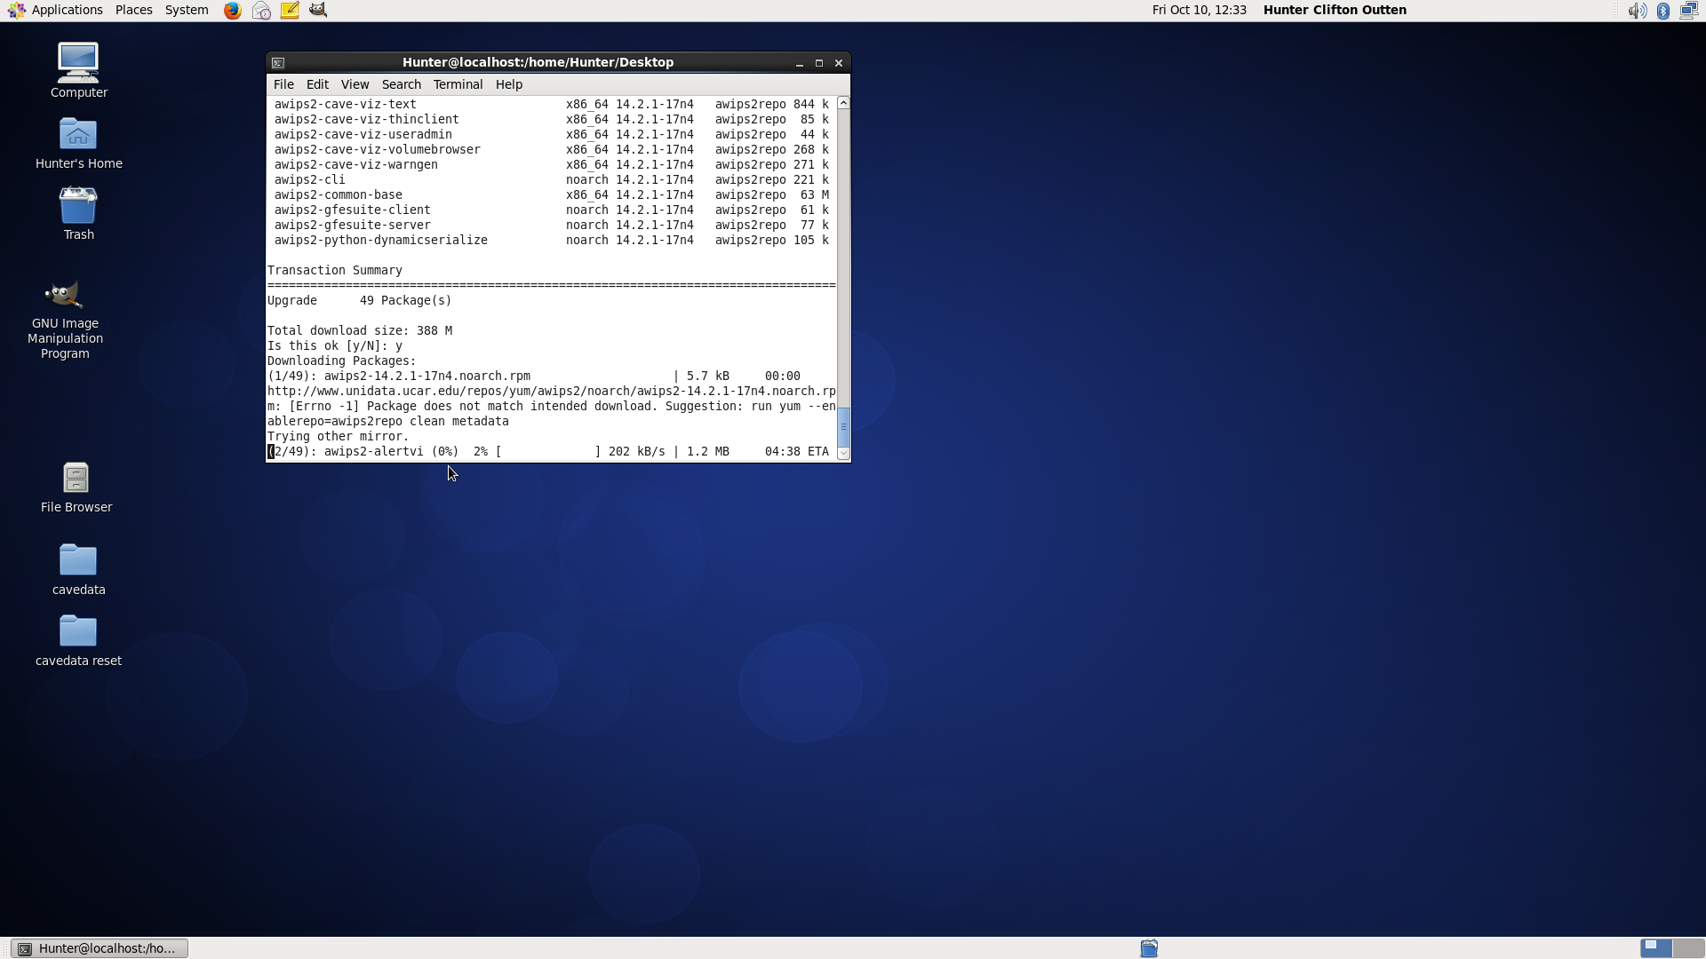This screenshot has height=959, width=1706.
Task: Select the cavedata reset folder
Action: (x=78, y=632)
